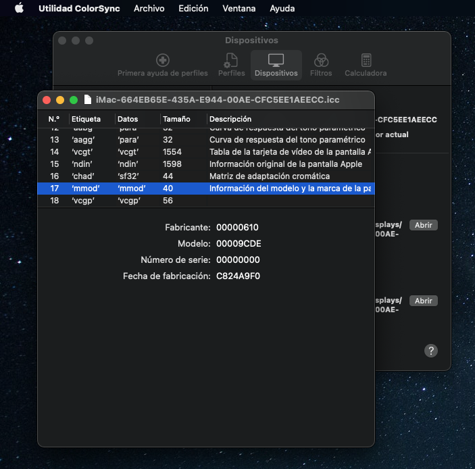Viewport: 475px width, 469px height.
Task: Click Dispositivos window title text
Action: coord(251,41)
